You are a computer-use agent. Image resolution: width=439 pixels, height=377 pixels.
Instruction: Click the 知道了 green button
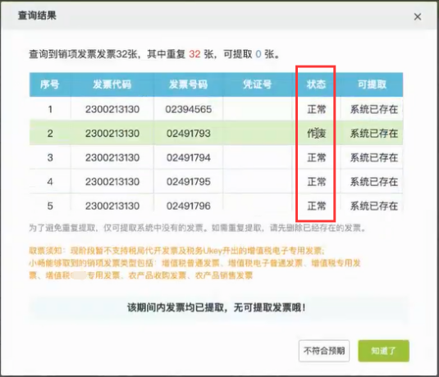tap(383, 351)
